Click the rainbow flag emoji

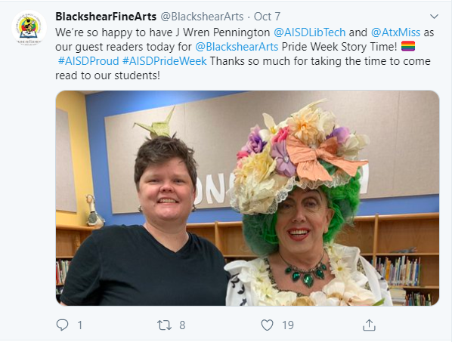(408, 46)
